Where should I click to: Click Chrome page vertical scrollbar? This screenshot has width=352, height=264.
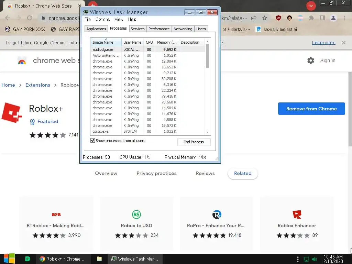(350, 109)
